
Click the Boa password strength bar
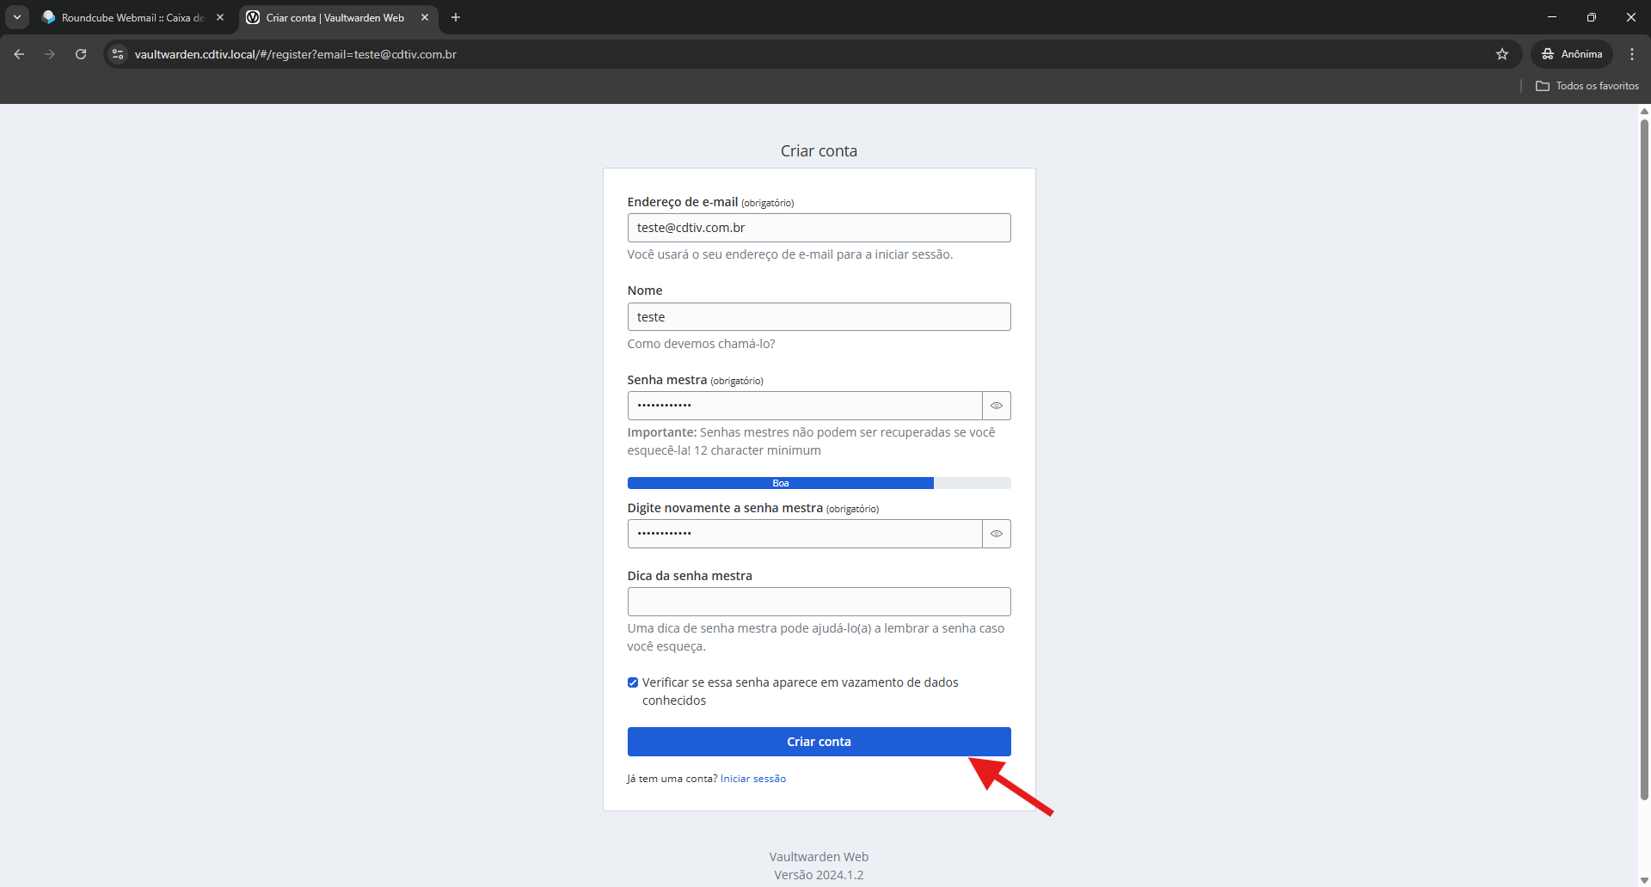(780, 483)
